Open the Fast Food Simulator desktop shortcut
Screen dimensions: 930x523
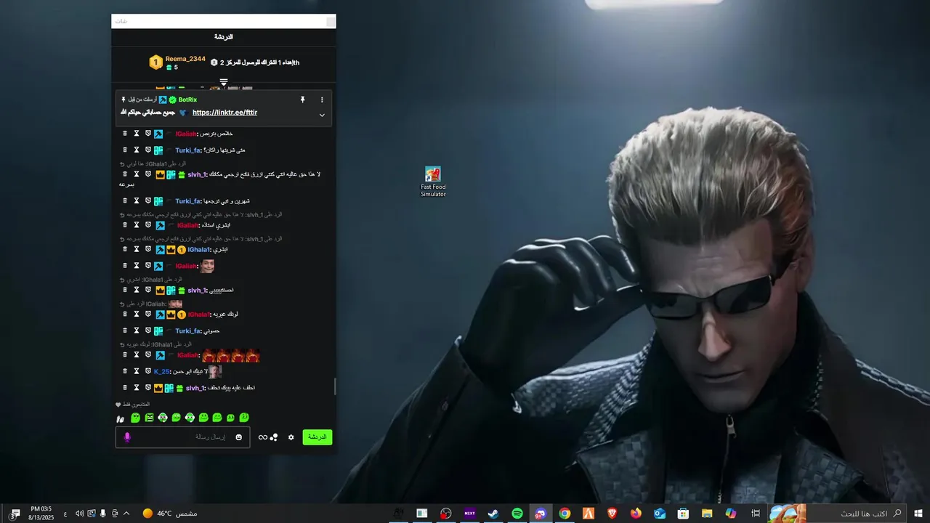coord(433,182)
